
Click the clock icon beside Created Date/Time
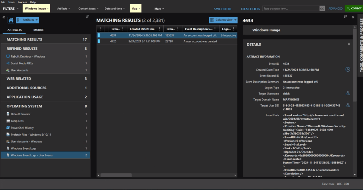tap(348, 70)
